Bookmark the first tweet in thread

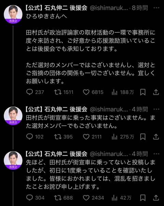point(143,92)
